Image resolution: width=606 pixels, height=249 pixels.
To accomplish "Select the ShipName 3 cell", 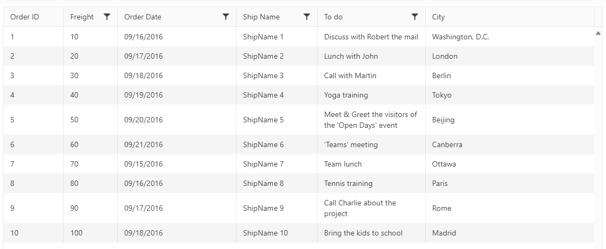I will 277,75.
